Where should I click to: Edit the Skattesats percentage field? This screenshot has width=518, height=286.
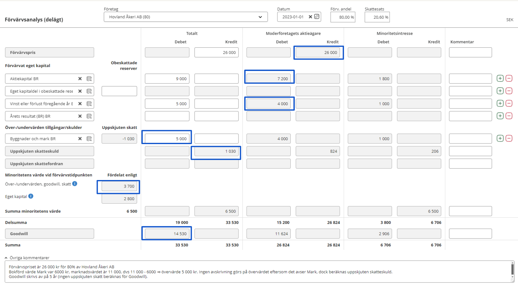(377, 17)
